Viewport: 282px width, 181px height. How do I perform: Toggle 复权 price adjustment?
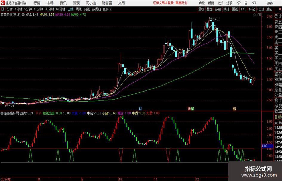click(201, 9)
